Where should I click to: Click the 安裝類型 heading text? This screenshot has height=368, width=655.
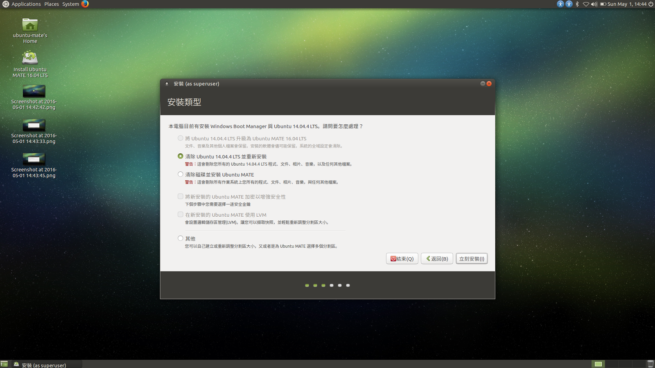184,102
